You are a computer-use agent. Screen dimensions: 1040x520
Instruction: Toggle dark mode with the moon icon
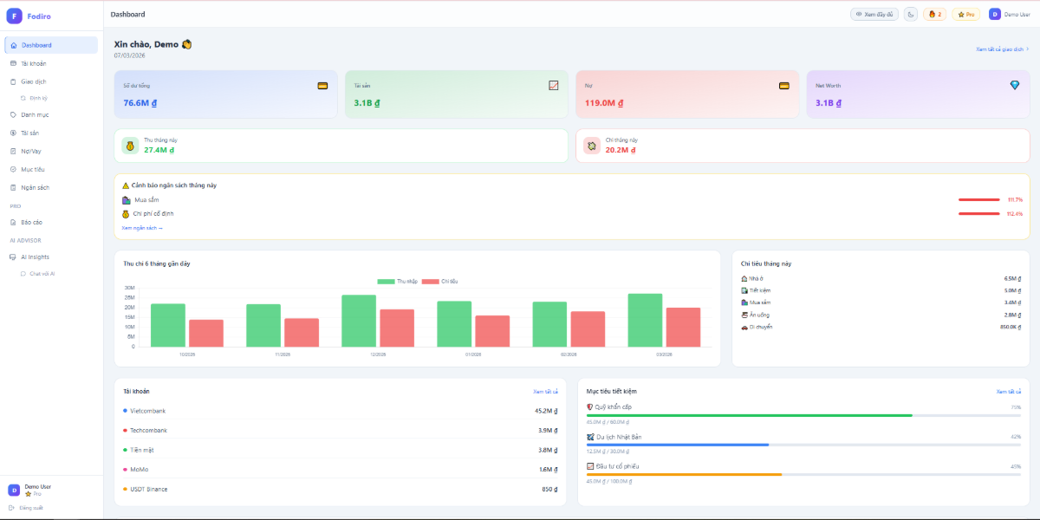tap(911, 14)
